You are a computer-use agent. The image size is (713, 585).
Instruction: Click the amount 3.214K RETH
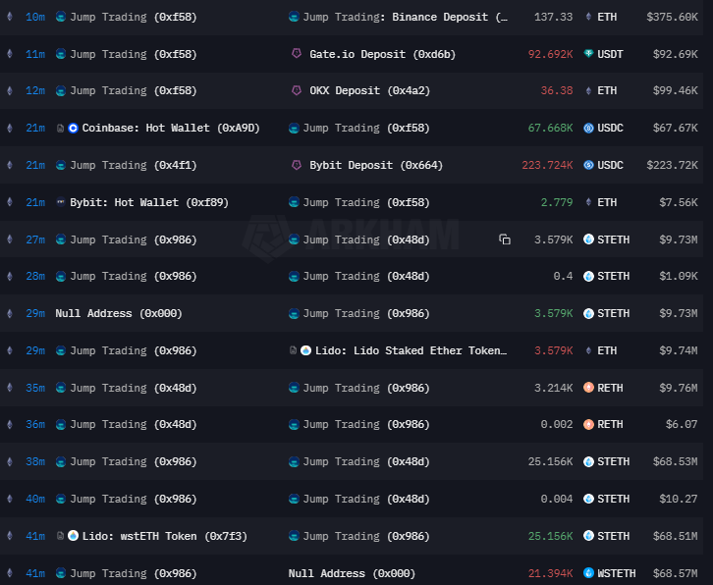coord(553,388)
